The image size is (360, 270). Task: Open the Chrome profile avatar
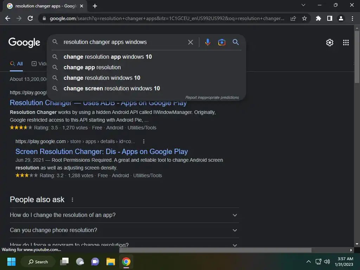(341, 18)
